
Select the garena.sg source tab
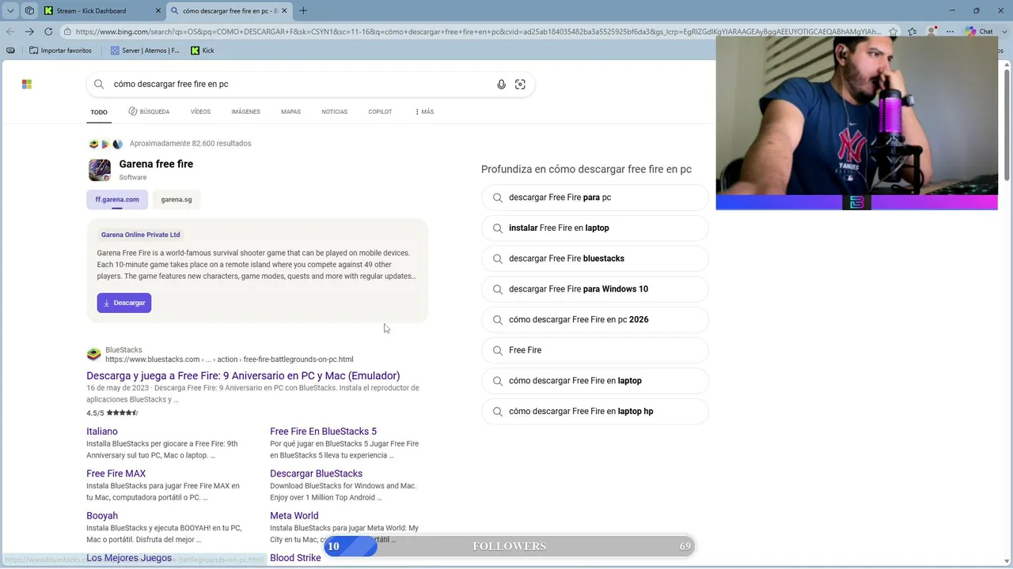click(x=176, y=199)
